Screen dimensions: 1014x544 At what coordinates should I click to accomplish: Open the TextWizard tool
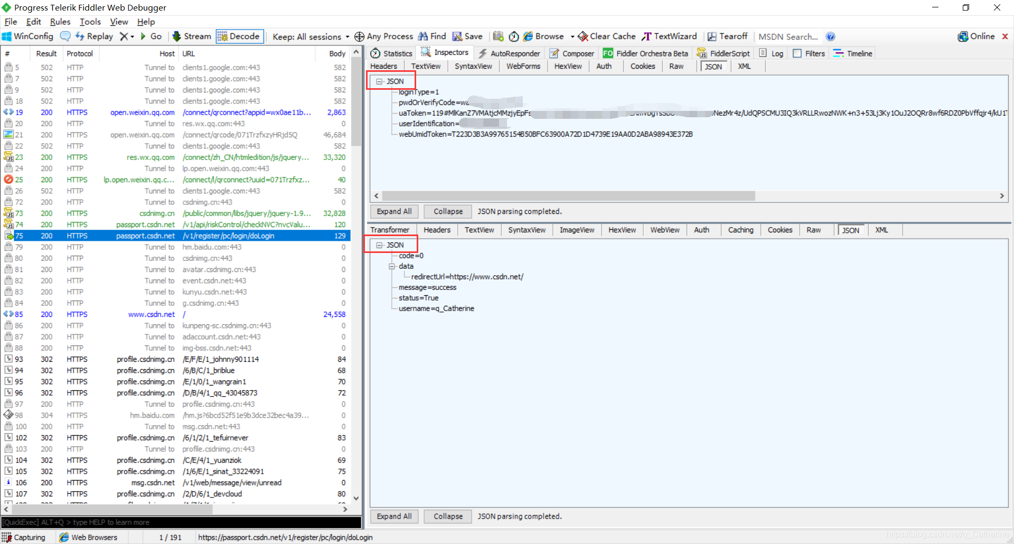click(x=669, y=36)
